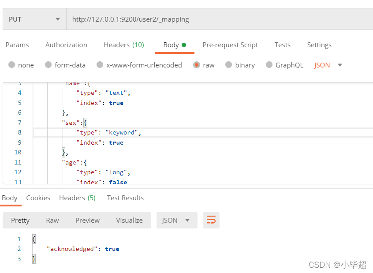Toggle word wrap icon in response toolbar
The image size is (373, 273).
pos(211,220)
